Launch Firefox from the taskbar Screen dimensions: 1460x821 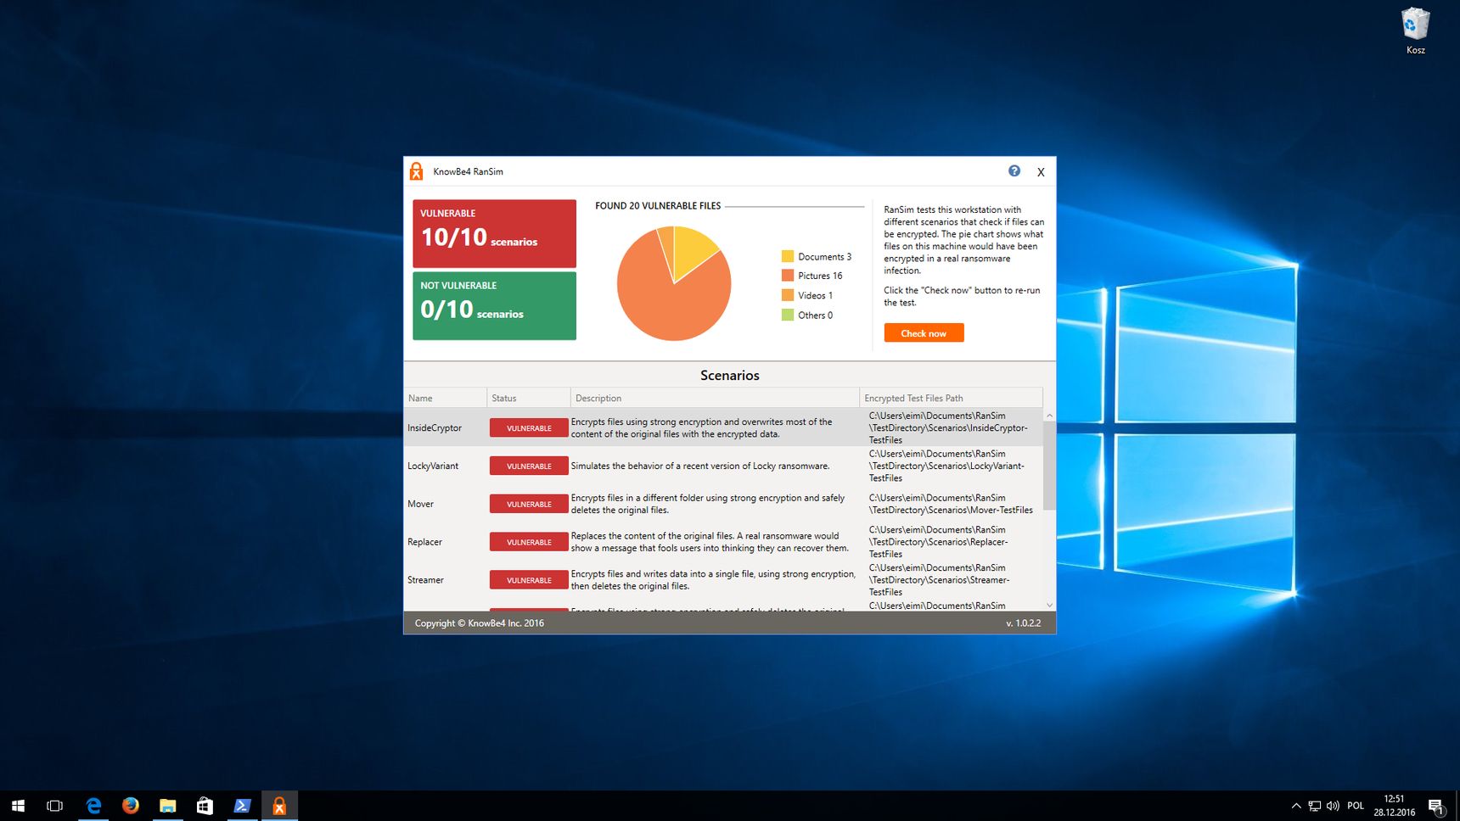(x=130, y=806)
